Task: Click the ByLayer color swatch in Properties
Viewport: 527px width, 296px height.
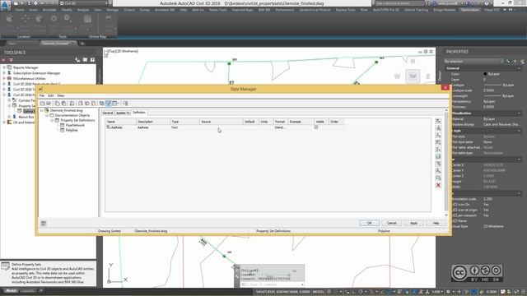Action: 485,74
